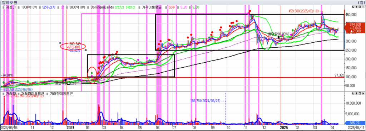Select the 1000억10% indicator label
This screenshot has width=366, height=131.
(29, 7)
